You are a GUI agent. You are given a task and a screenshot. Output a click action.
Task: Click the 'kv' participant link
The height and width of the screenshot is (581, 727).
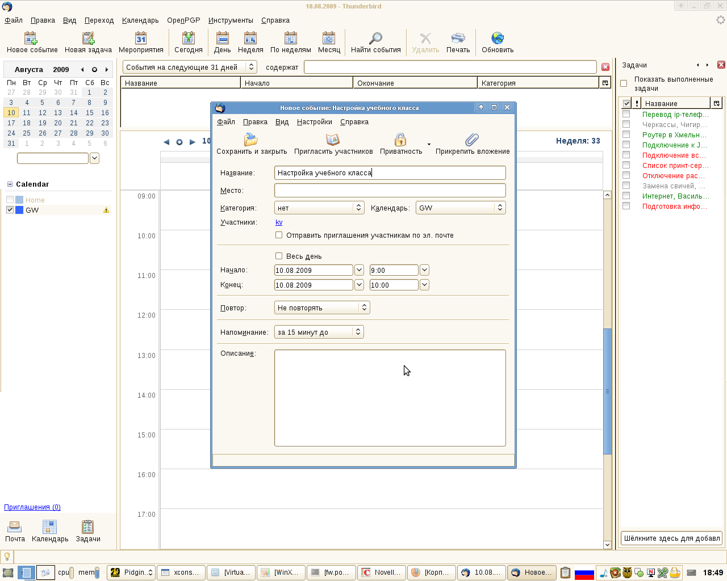(279, 222)
